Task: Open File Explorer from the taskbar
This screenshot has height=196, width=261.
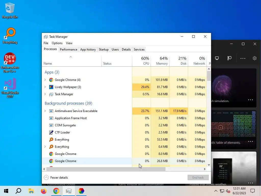Action: [x=31, y=191]
